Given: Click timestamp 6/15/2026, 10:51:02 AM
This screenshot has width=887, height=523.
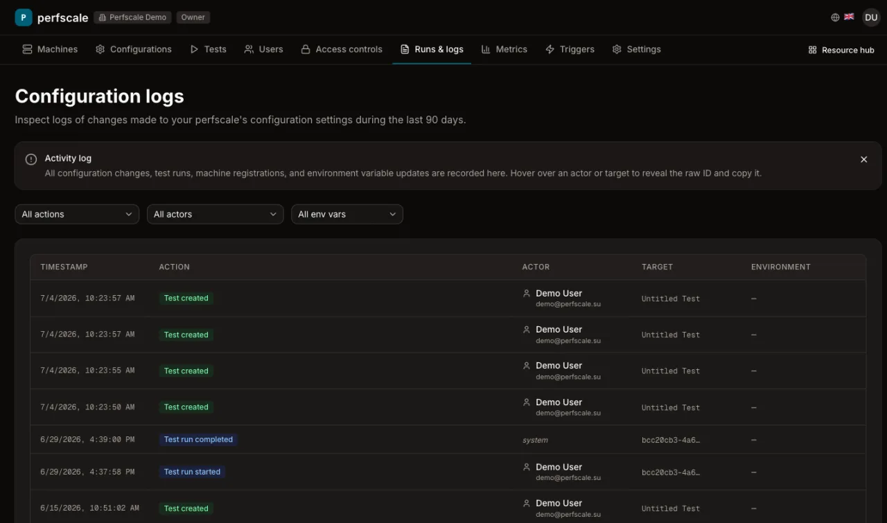Looking at the screenshot, I should pos(89,508).
